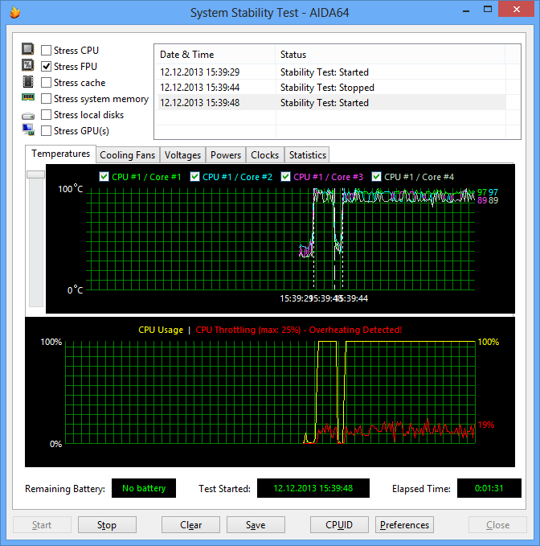
Task: Click the FPU percent icon beside Stress FPU
Action: pyautogui.click(x=28, y=65)
